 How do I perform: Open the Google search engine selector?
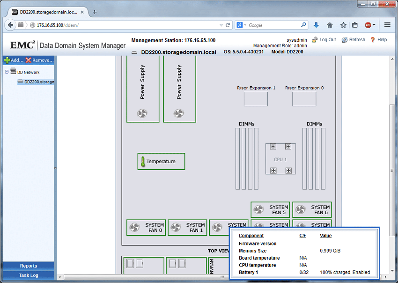(x=242, y=25)
